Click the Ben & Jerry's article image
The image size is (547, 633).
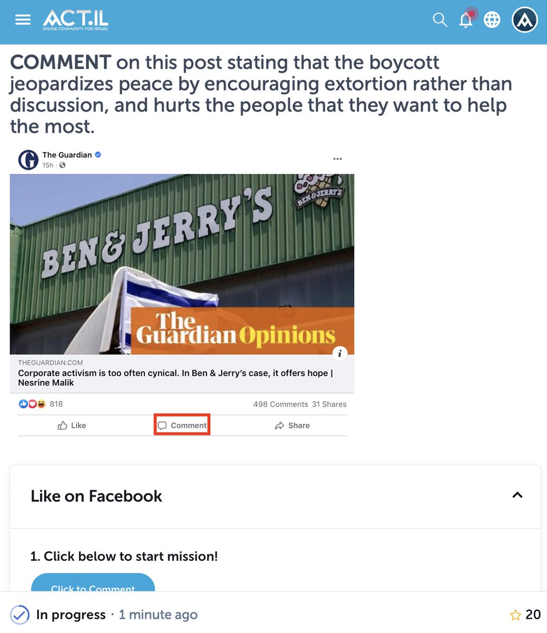click(182, 264)
